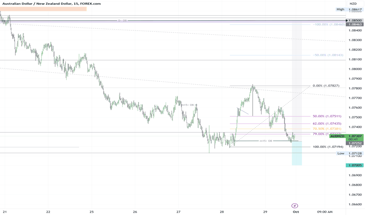365x215 pixels.
Task: Select the 50.00% (1.07511) Fibonacci label
Action: click(x=327, y=116)
